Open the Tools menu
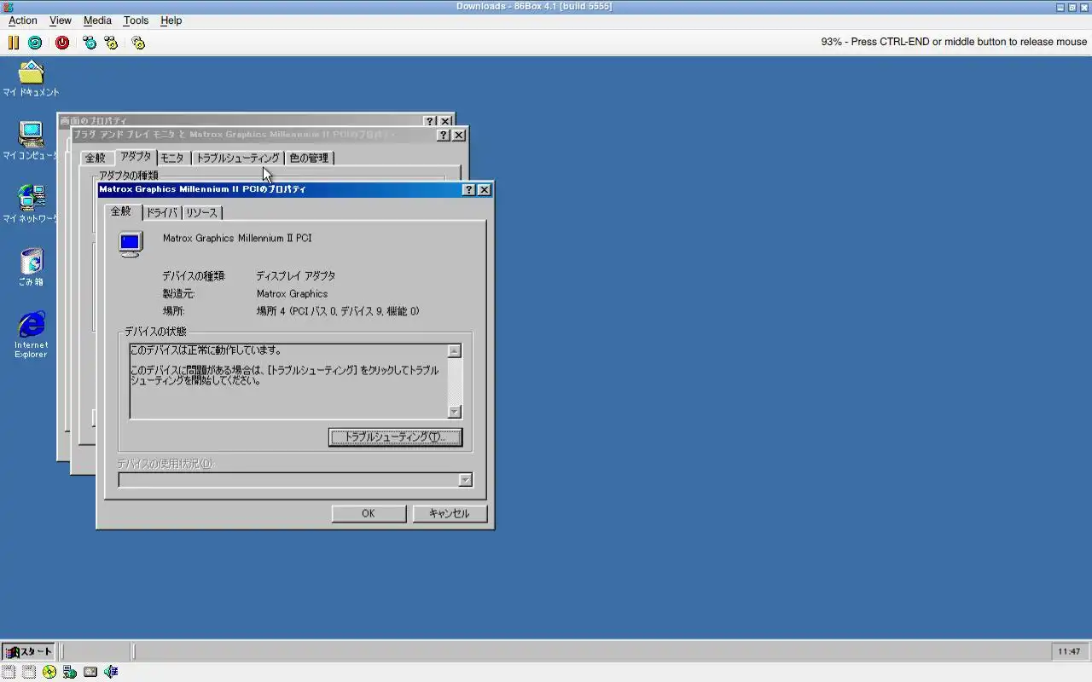The width and height of the screenshot is (1092, 682). click(136, 20)
